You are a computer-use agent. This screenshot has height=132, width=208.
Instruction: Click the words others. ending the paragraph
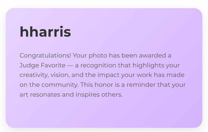pos(112,95)
